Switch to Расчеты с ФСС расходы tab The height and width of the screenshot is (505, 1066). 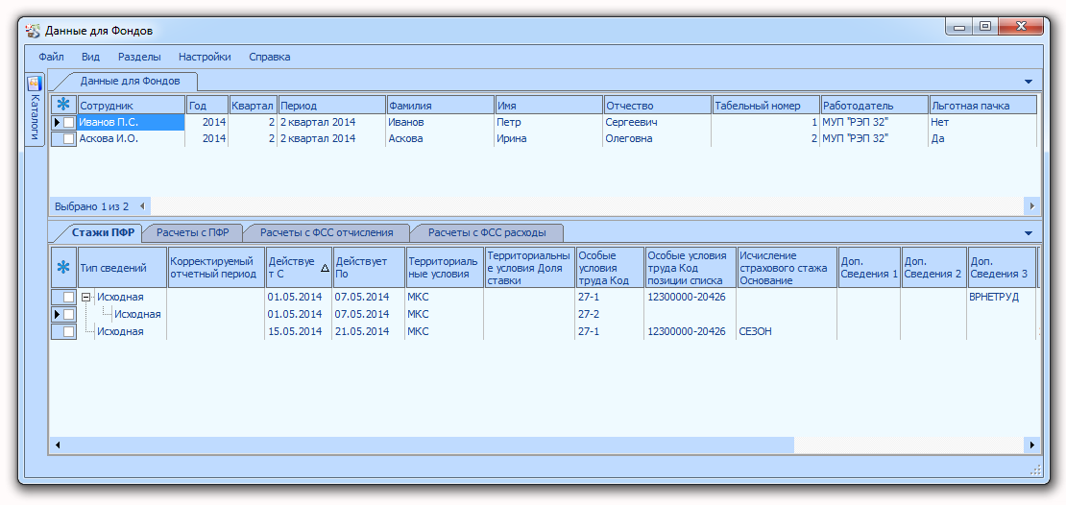tap(487, 232)
